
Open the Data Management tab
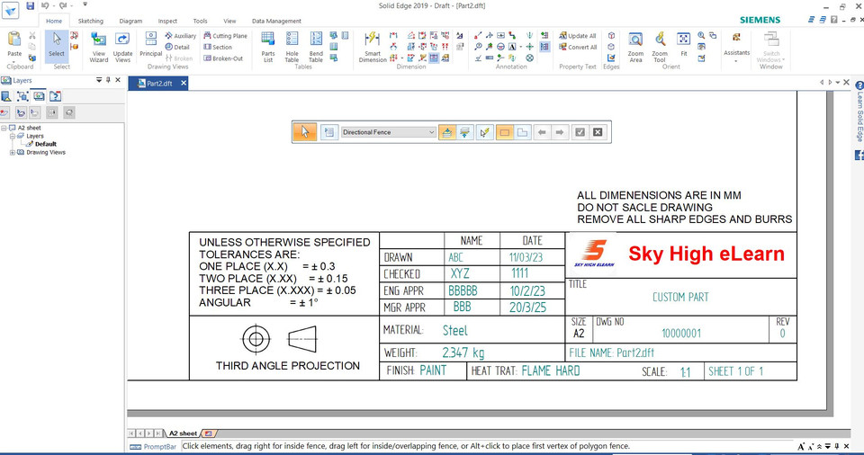(276, 21)
